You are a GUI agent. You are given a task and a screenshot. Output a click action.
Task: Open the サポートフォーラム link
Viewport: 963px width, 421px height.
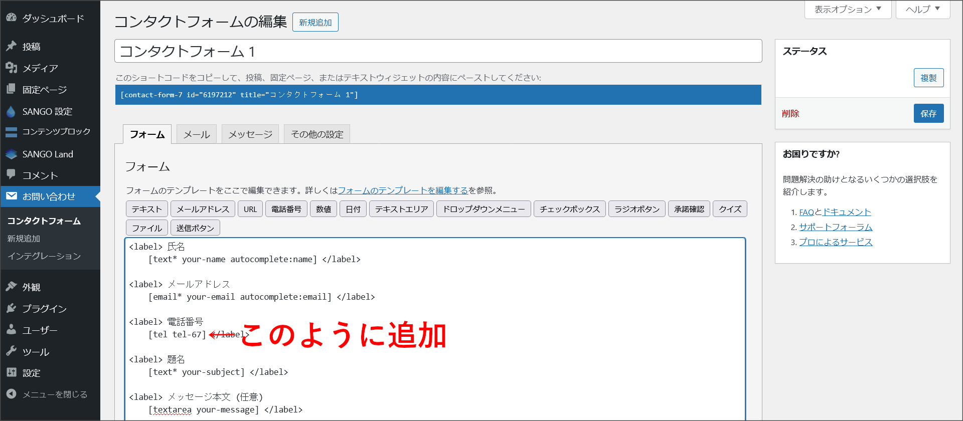point(836,227)
